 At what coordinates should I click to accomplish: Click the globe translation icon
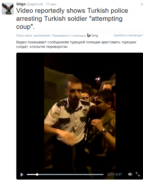tap(142, 4)
